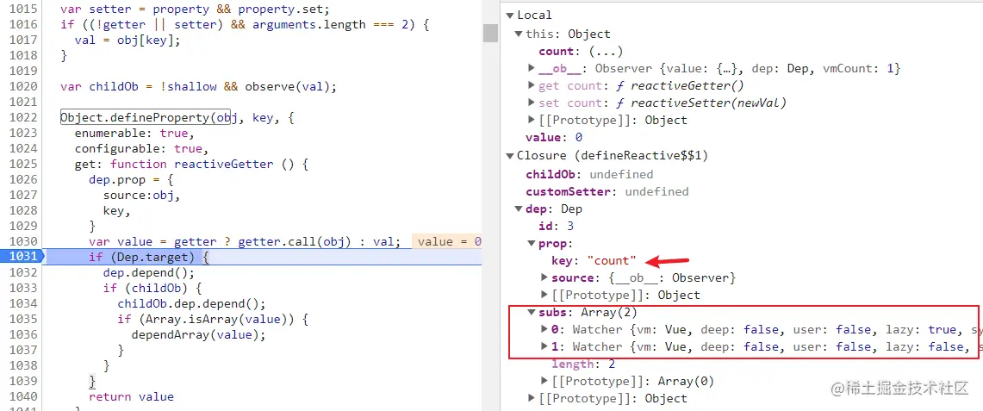The height and width of the screenshot is (411, 983).
Task: Click the 'if (Dep.target) {' highlighted line
Action: [148, 257]
